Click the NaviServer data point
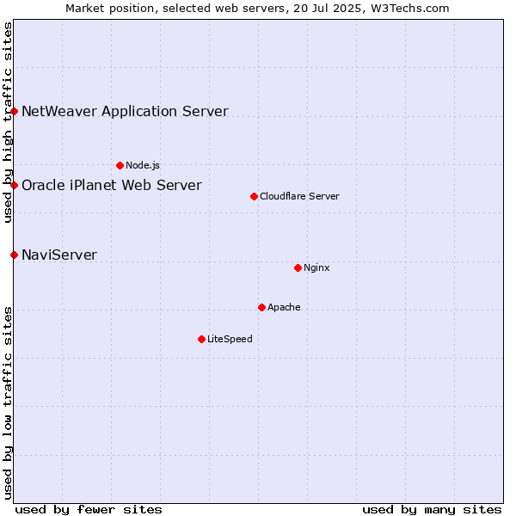Image resolution: width=516 pixels, height=516 pixels. coord(14,255)
